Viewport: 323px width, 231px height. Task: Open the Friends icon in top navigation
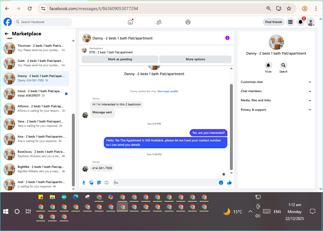(159, 22)
